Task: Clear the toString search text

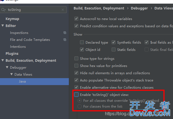Action: click(x=63, y=10)
